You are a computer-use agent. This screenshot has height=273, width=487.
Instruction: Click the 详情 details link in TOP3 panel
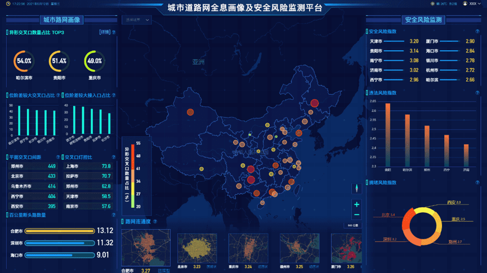(x=104, y=32)
